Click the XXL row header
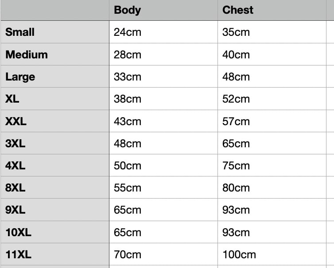Screen dimensions: 334x268 click(55, 121)
